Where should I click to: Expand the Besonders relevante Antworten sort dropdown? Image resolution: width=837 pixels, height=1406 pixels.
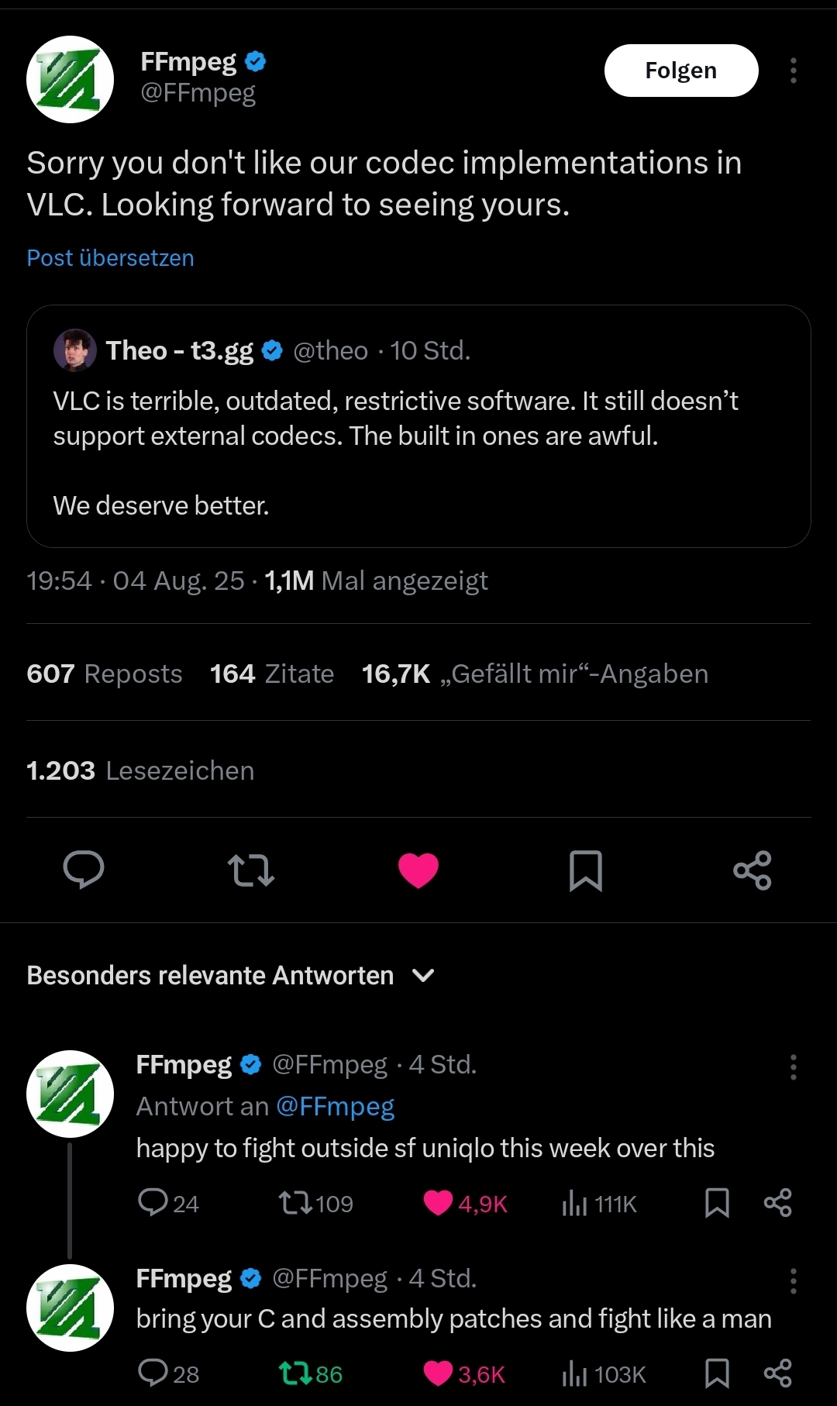pyautogui.click(x=423, y=975)
